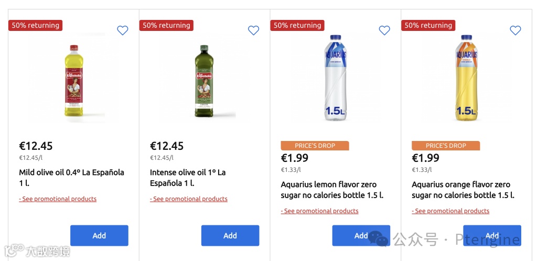The height and width of the screenshot is (261, 537).
Task: Open promotional products link under Mild olive oil
Action: 58,199
